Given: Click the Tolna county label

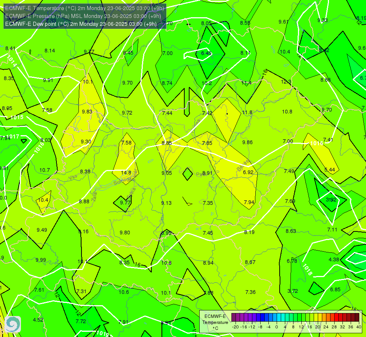Looking at the screenshot, I should pos(132,193).
